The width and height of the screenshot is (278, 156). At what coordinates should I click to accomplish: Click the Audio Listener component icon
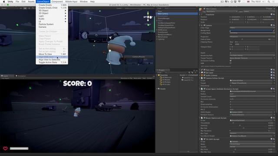click(x=202, y=75)
